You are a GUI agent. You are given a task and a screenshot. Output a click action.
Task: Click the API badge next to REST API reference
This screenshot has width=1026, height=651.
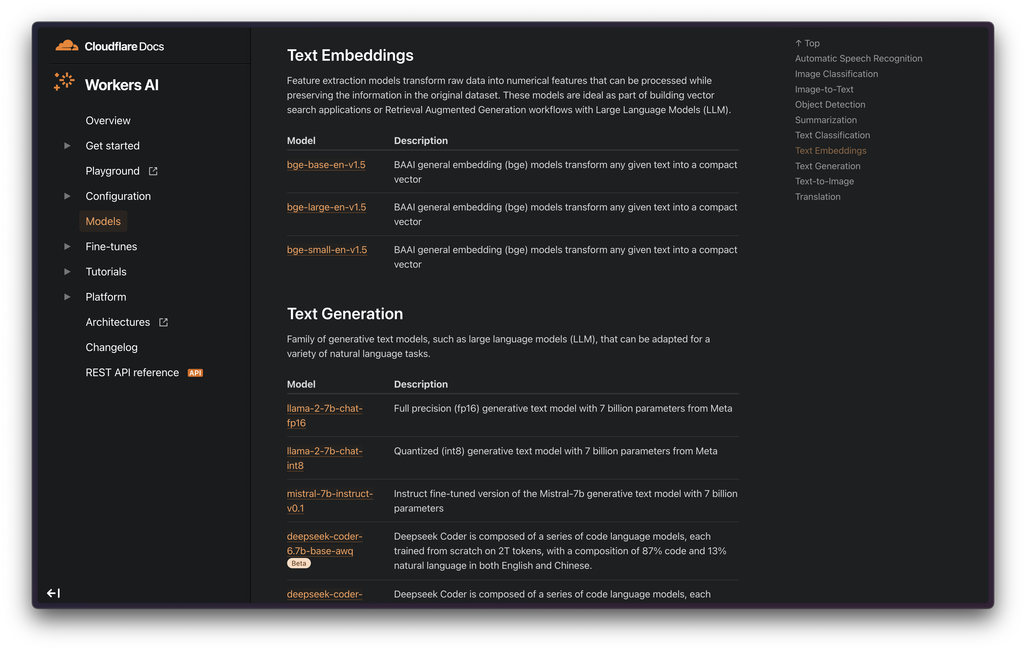(x=195, y=373)
